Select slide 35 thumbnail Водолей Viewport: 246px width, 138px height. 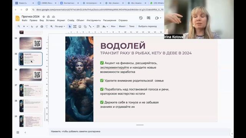[x=31, y=59]
